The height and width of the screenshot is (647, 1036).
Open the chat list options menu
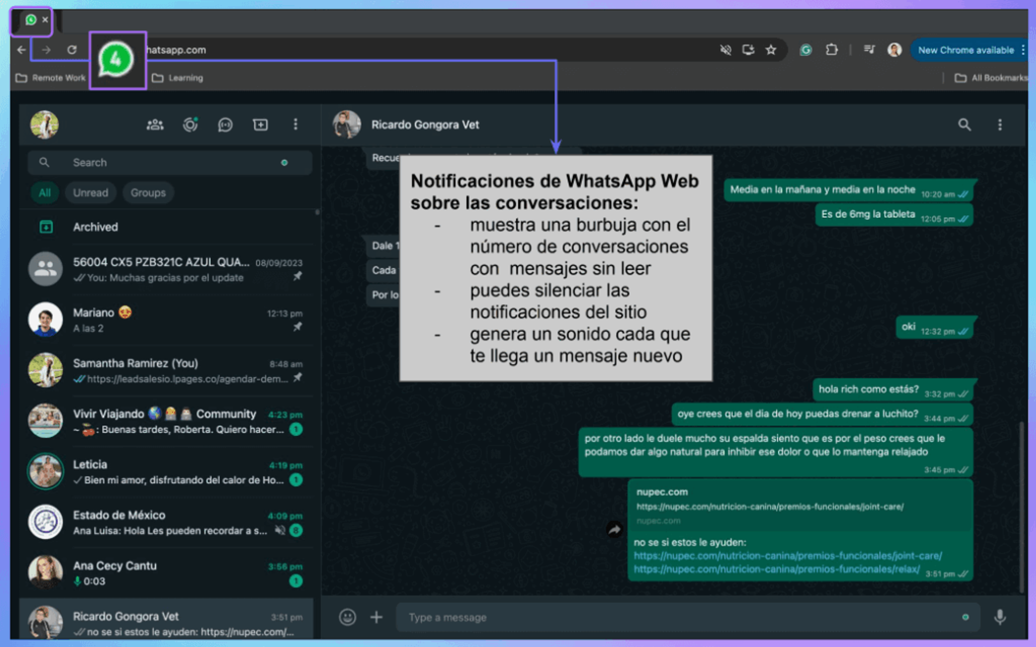click(295, 125)
